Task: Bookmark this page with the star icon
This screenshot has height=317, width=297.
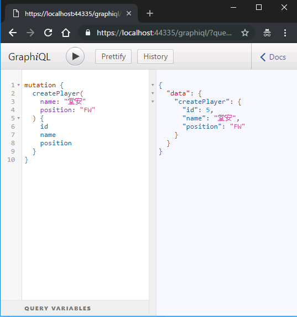Action: tap(245, 33)
